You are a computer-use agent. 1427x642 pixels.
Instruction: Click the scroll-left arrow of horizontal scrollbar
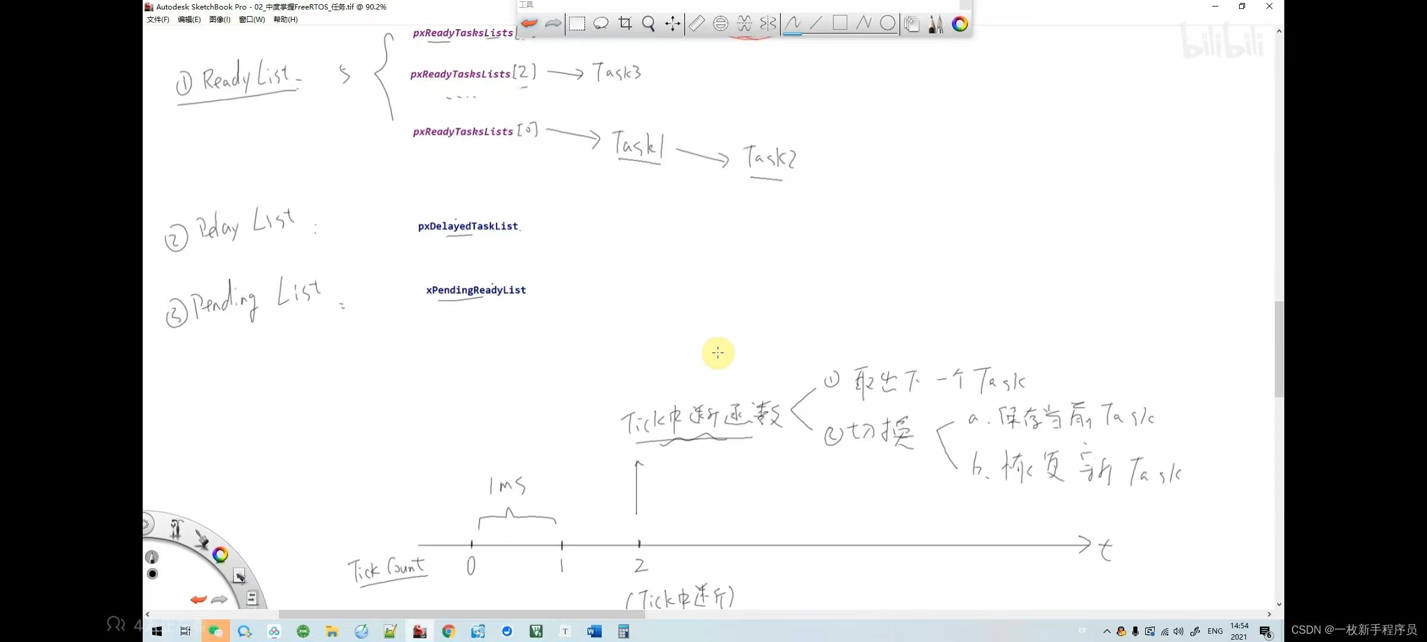(147, 614)
